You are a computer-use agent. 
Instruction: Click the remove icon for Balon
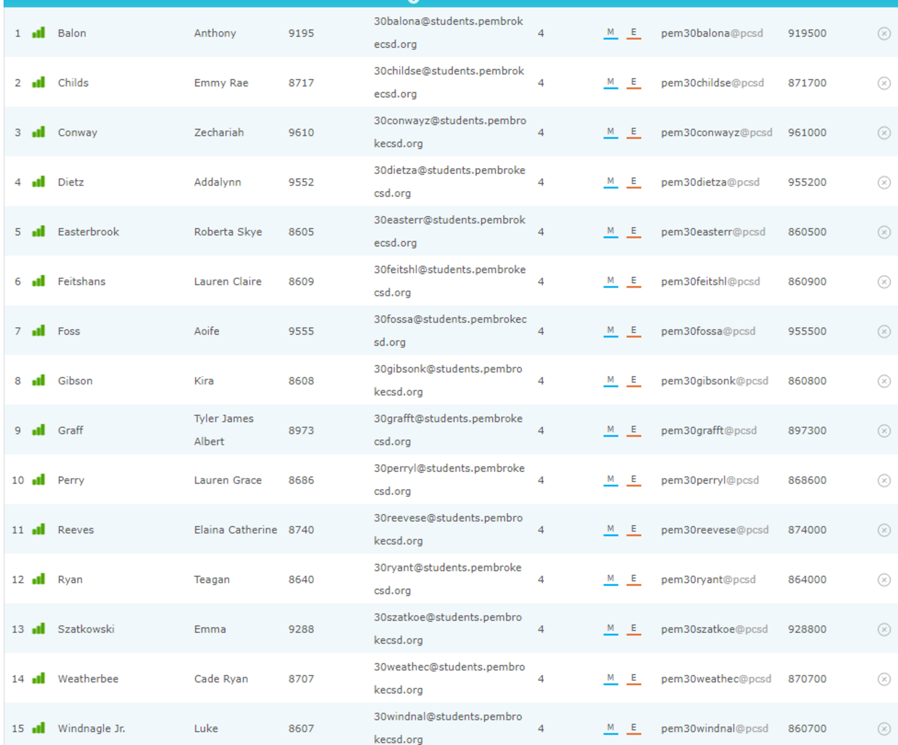(884, 33)
